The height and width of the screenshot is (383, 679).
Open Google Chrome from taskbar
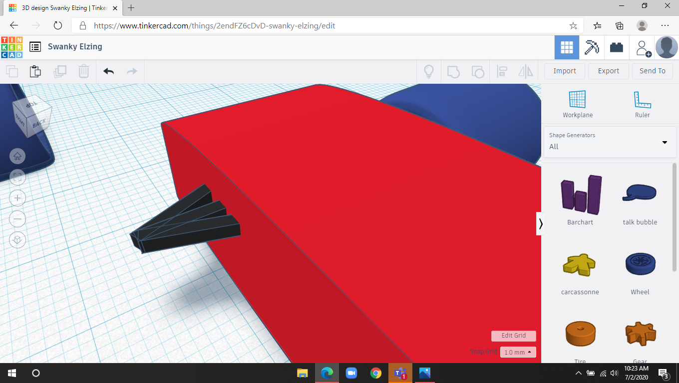click(x=376, y=373)
